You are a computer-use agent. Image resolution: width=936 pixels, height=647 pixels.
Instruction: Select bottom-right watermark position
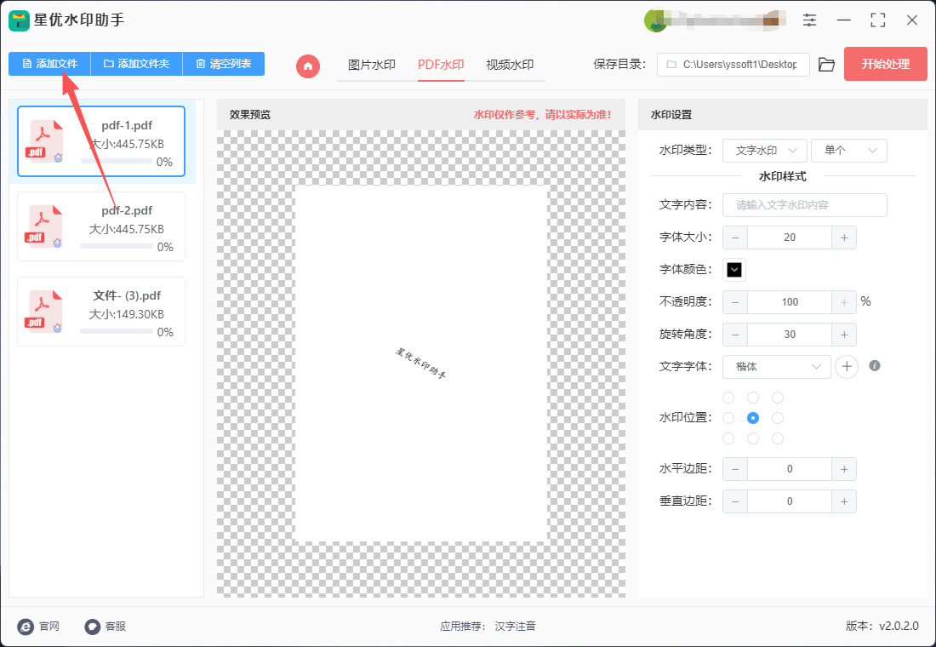[x=777, y=438]
